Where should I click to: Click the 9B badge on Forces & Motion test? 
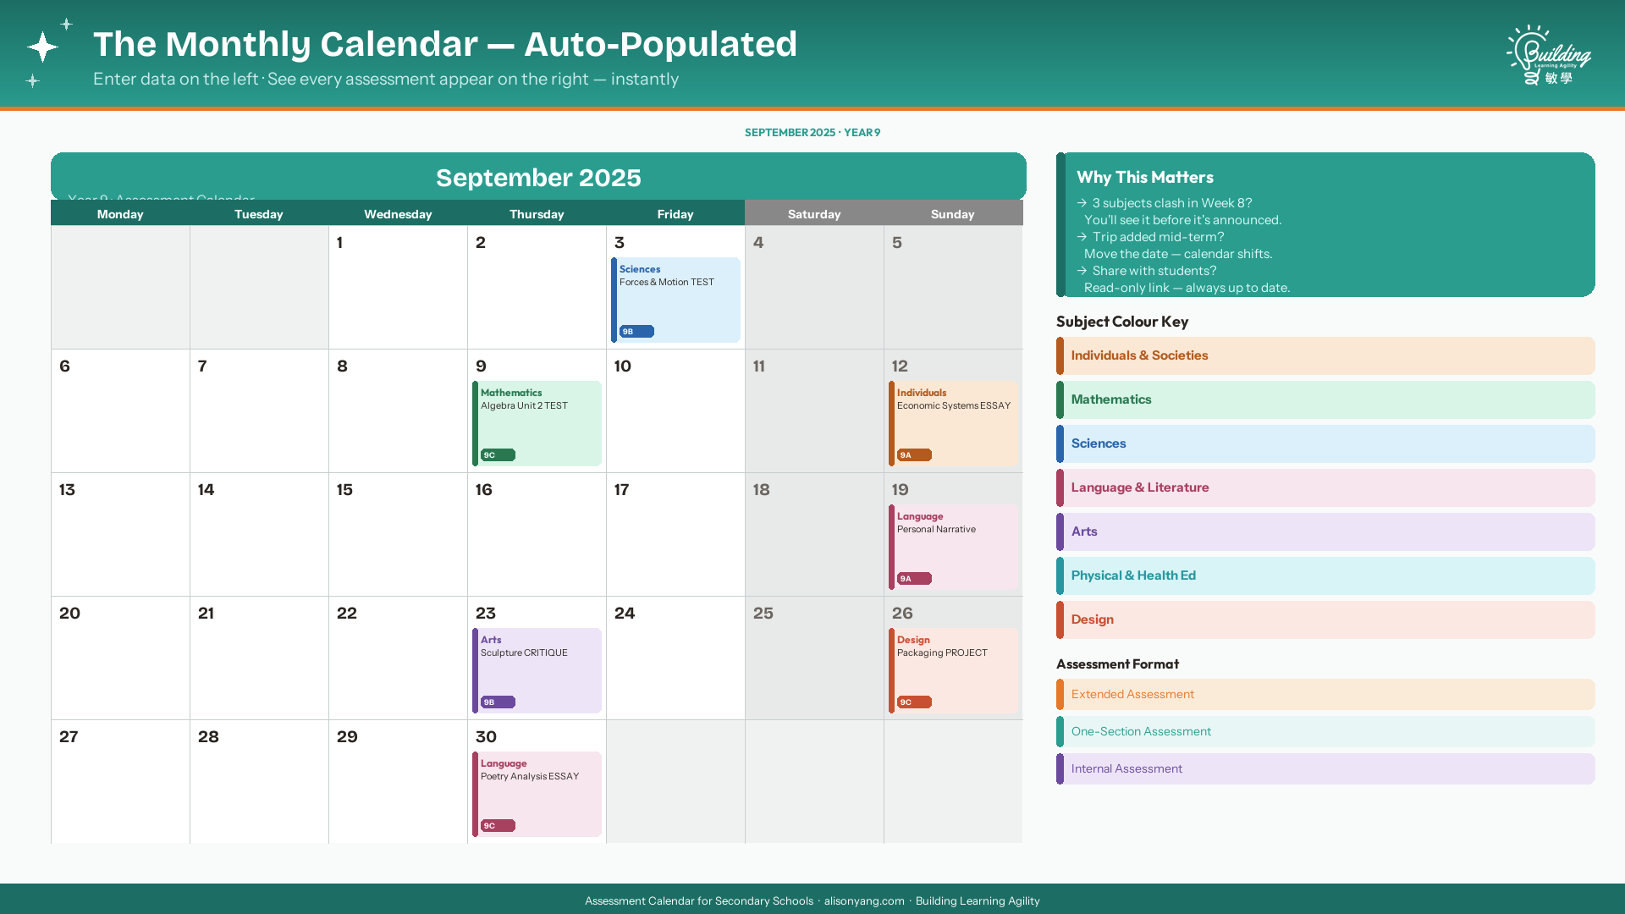(636, 332)
